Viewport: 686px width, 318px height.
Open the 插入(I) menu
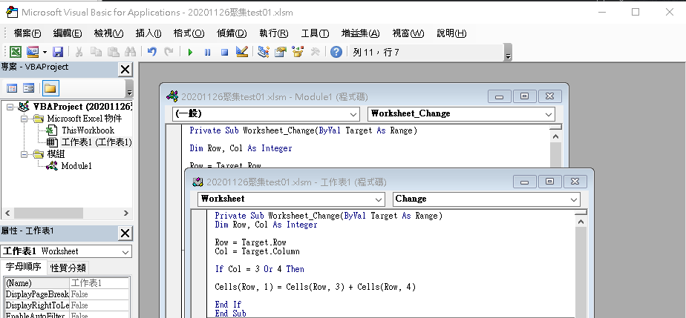148,33
